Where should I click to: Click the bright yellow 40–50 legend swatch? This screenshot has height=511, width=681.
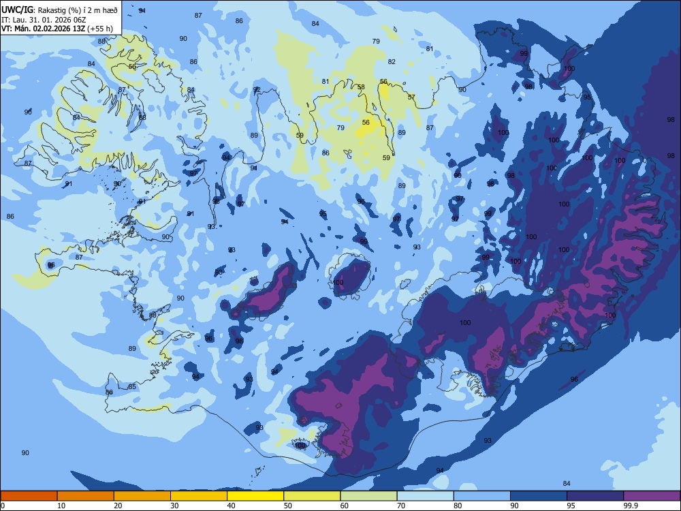(255, 496)
